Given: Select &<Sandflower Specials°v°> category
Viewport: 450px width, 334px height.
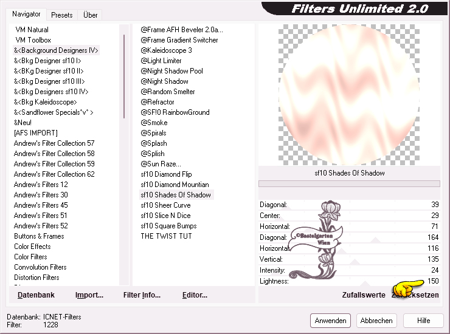Looking at the screenshot, I should pyautogui.click(x=54, y=112).
